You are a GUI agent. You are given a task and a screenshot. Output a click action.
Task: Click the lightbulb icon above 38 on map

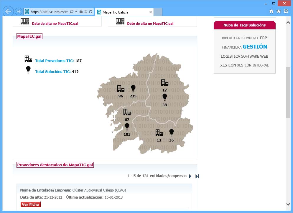click(164, 97)
